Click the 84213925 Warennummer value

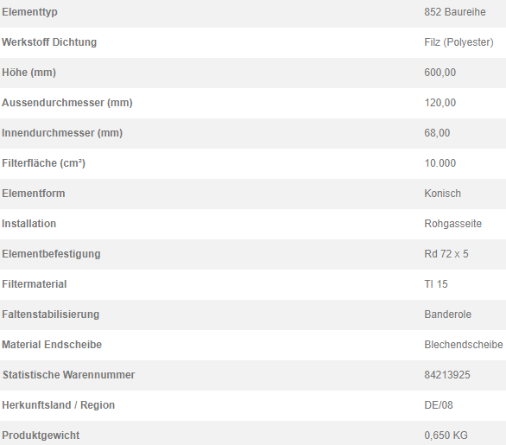(447, 375)
